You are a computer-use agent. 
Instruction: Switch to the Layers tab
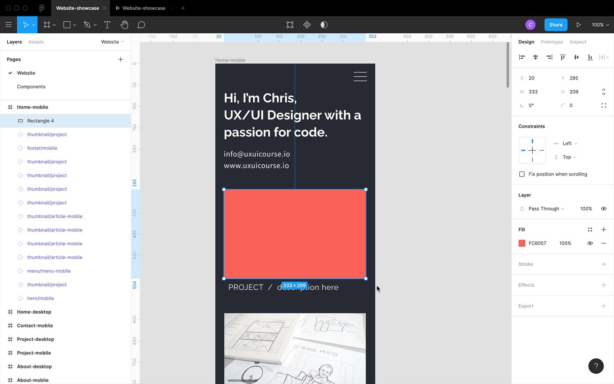(14, 42)
